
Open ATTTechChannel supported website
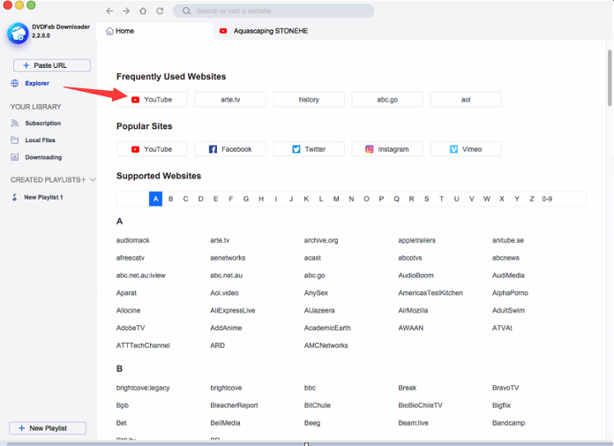click(x=143, y=345)
